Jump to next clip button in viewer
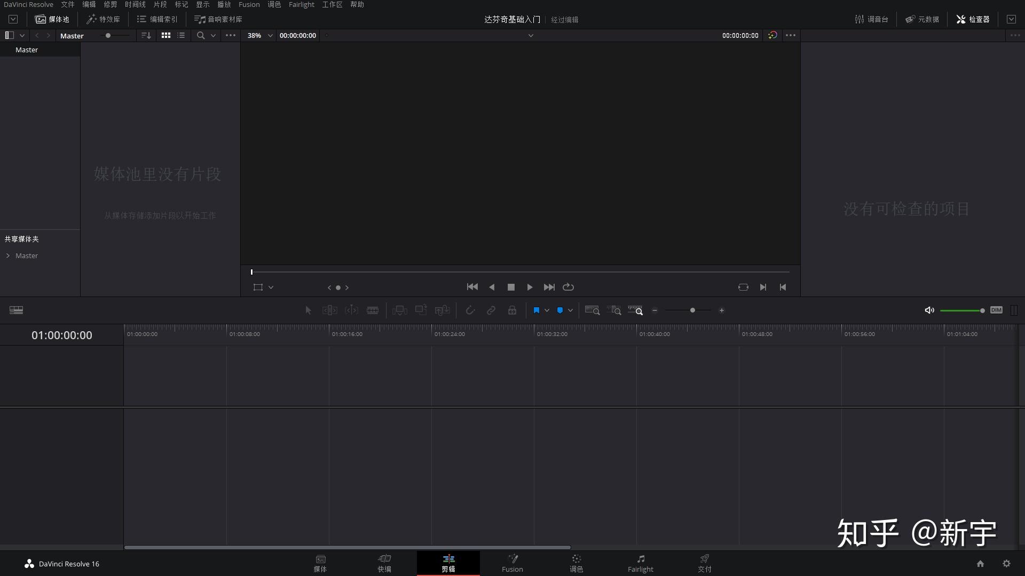The width and height of the screenshot is (1025, 576). (763, 287)
